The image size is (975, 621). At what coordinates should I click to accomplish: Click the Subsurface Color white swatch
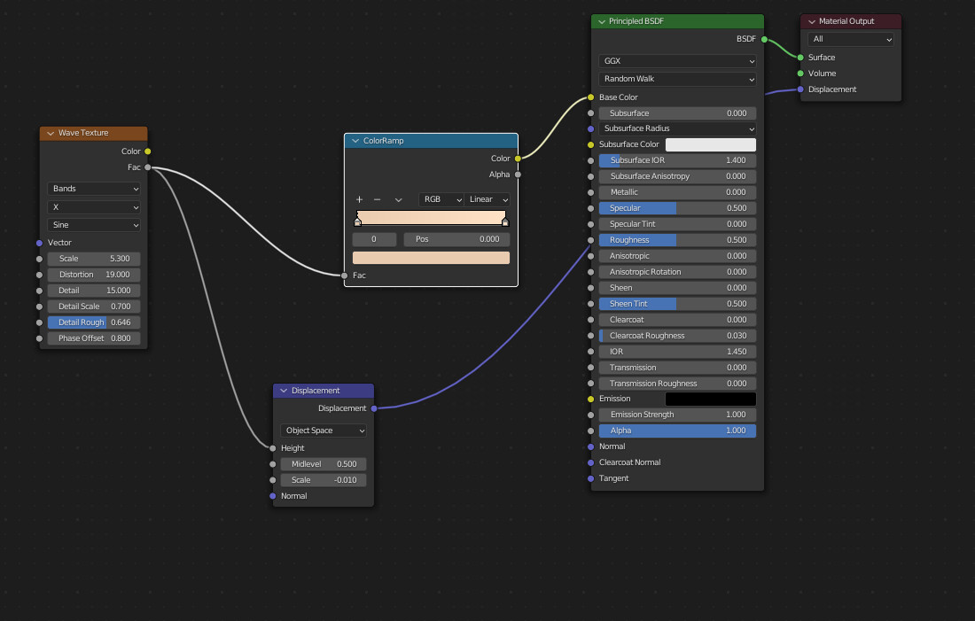click(711, 144)
